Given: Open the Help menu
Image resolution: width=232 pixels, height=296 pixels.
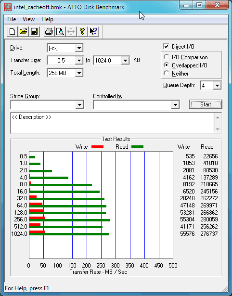Looking at the screenshot, I should [47, 19].
